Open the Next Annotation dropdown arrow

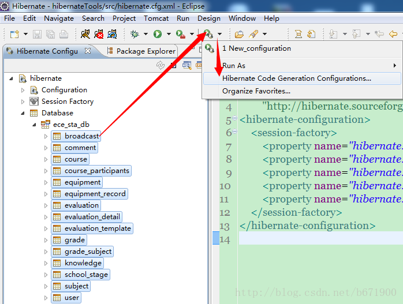pyautogui.click(x=345, y=34)
